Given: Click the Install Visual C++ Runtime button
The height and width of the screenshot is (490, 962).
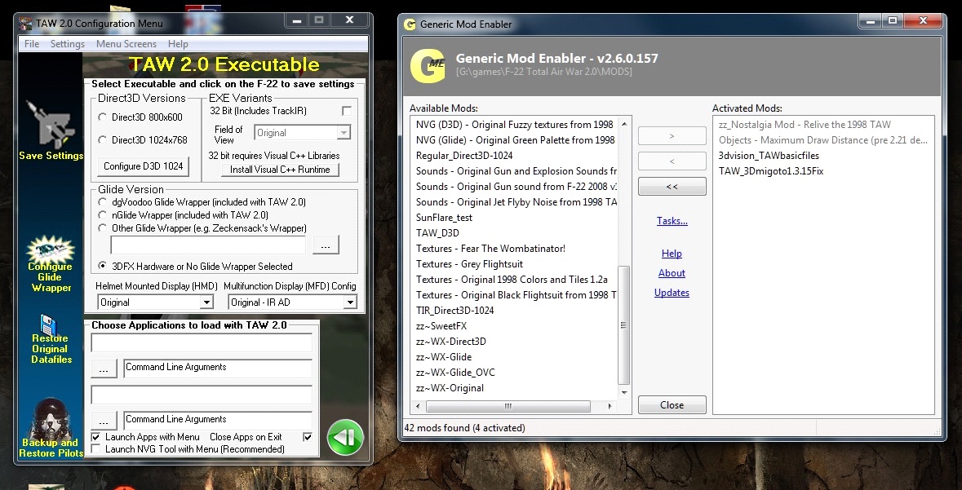Looking at the screenshot, I should [x=280, y=170].
